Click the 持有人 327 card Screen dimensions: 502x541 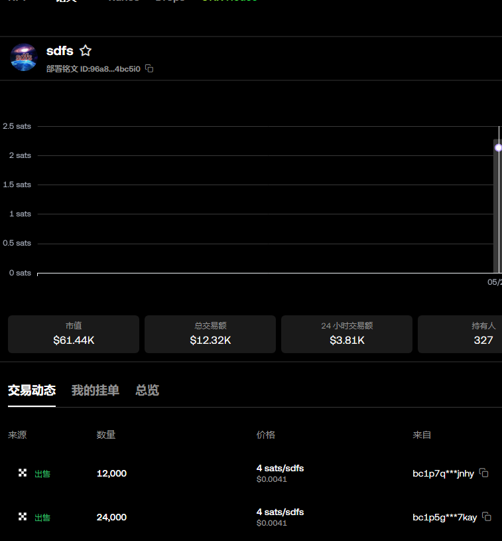click(x=460, y=334)
